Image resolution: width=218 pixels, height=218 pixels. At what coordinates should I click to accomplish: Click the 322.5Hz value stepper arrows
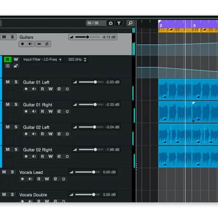85,59
